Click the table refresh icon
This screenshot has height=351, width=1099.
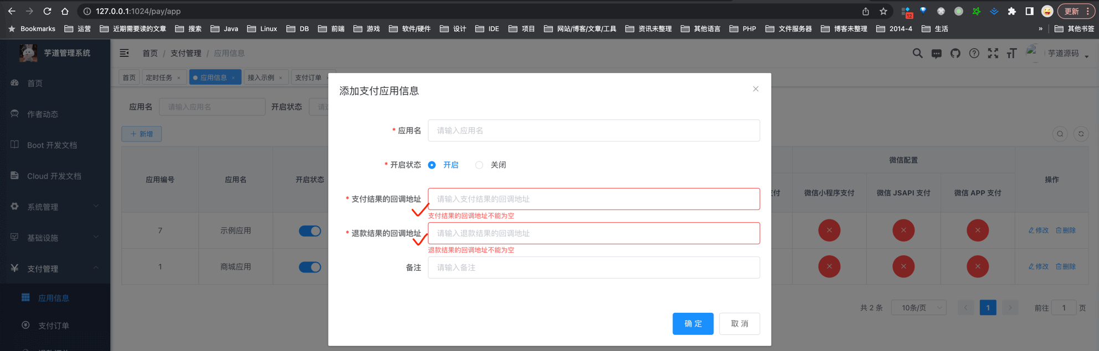tap(1081, 134)
